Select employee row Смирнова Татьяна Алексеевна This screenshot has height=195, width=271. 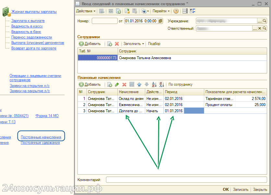click(x=145, y=58)
